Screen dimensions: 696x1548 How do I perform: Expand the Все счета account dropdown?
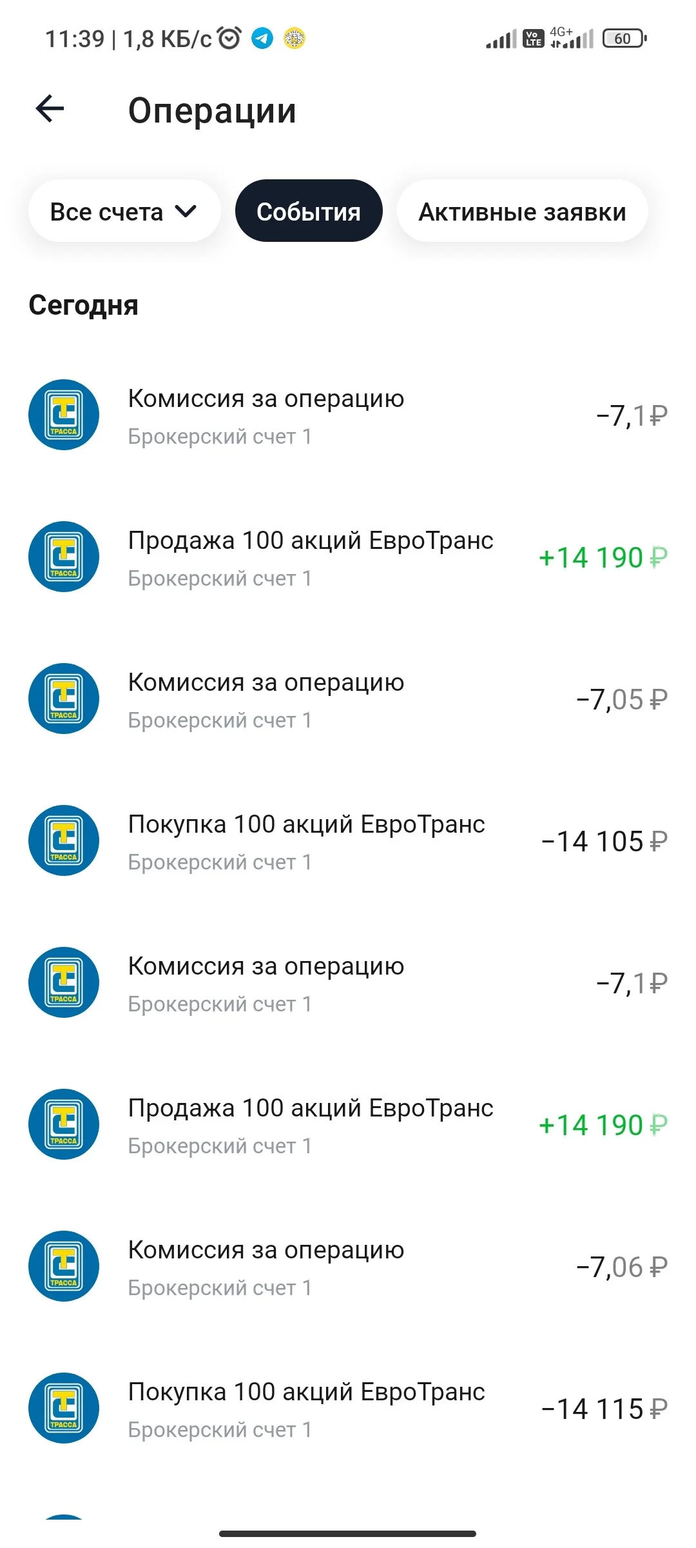[x=124, y=211]
